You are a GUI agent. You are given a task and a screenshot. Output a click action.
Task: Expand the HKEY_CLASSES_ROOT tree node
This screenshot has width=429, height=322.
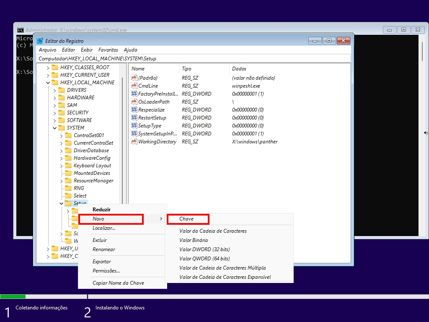point(48,68)
